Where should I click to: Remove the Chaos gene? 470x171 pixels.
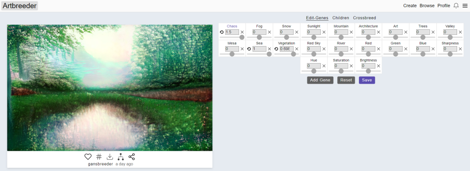[x=242, y=32]
